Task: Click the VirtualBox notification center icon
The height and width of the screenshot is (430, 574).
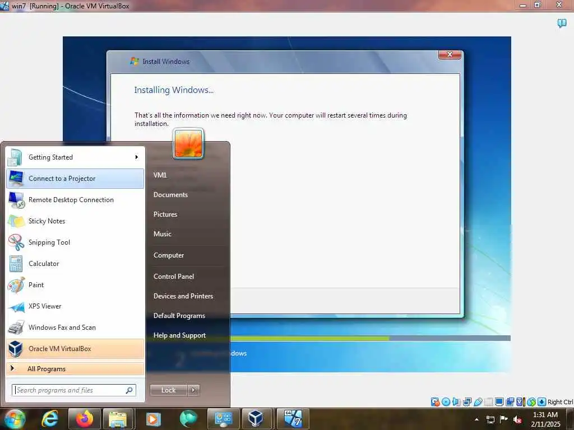Action: 562,24
